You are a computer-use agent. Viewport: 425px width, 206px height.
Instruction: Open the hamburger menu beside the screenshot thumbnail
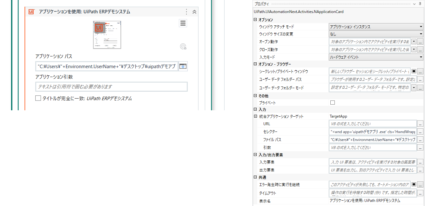tap(183, 23)
